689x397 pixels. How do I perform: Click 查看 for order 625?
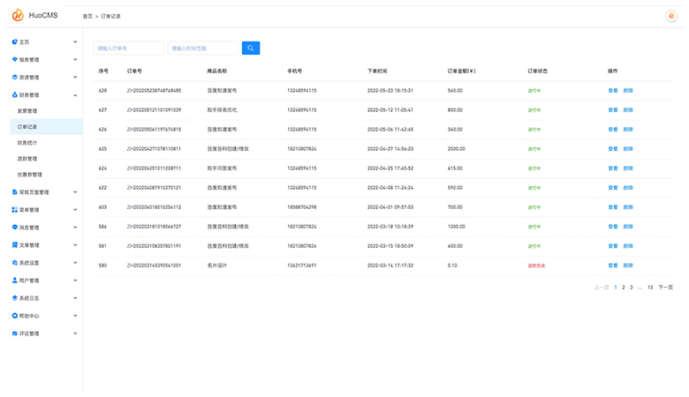point(613,149)
